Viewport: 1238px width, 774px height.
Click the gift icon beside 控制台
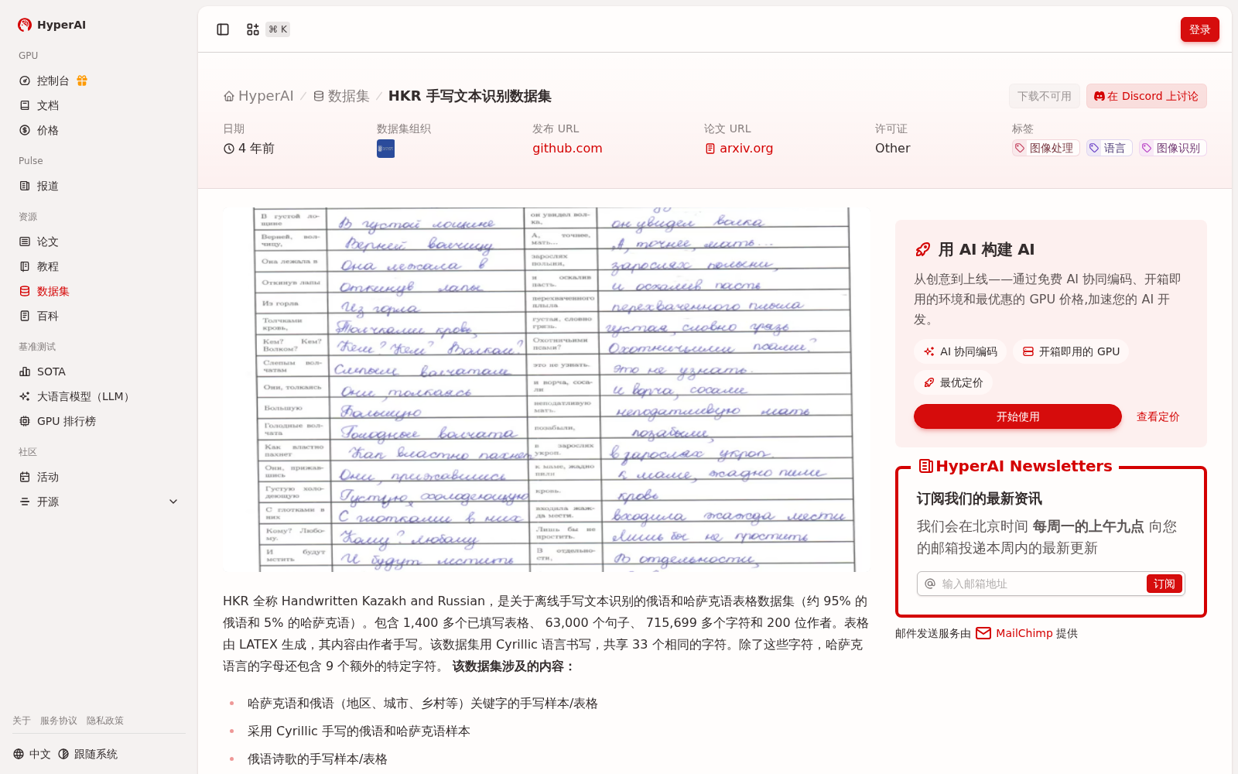click(x=82, y=80)
